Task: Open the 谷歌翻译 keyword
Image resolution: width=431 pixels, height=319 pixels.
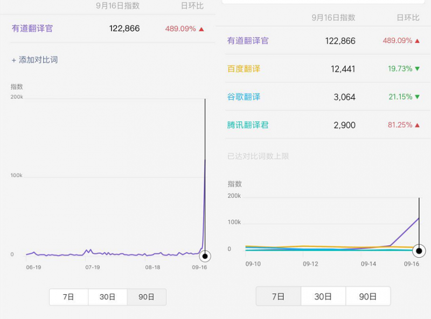Action: 244,97
